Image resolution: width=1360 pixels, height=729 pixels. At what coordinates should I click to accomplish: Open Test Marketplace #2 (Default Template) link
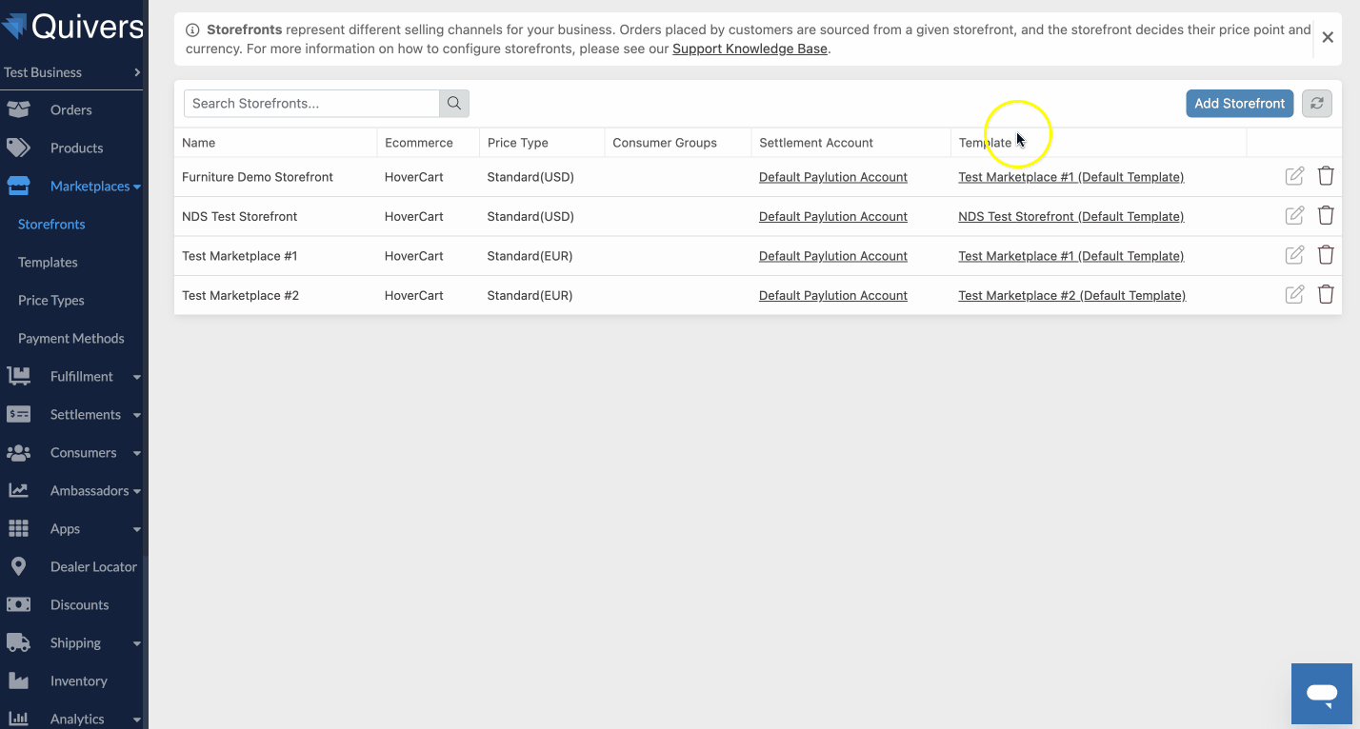(1072, 295)
